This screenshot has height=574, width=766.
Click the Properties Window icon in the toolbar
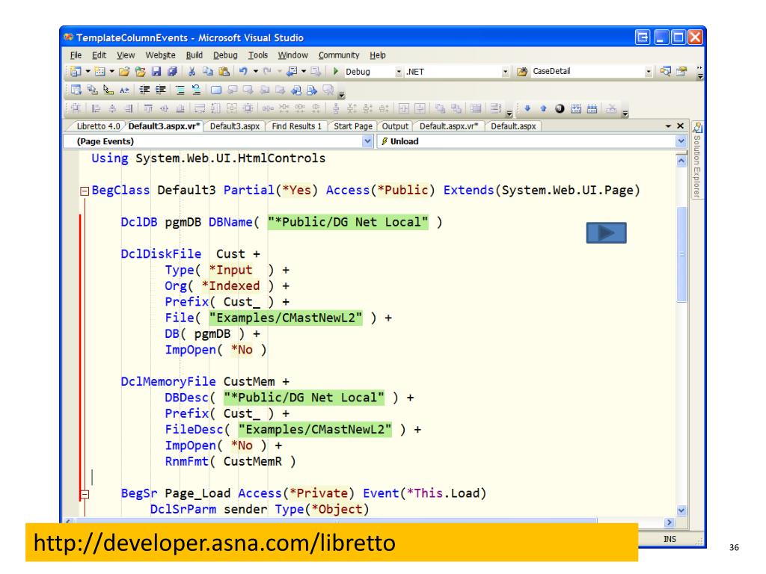coord(681,71)
